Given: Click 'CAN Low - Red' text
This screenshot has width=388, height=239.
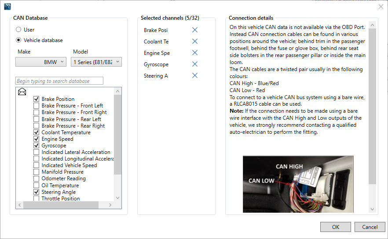Looking at the screenshot, I should pos(247,90).
